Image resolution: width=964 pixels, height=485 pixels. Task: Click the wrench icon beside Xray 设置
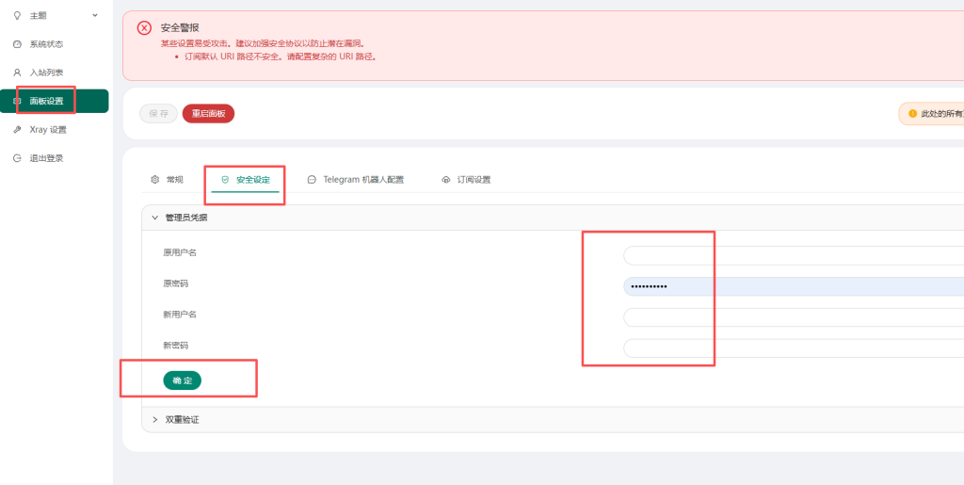[17, 130]
